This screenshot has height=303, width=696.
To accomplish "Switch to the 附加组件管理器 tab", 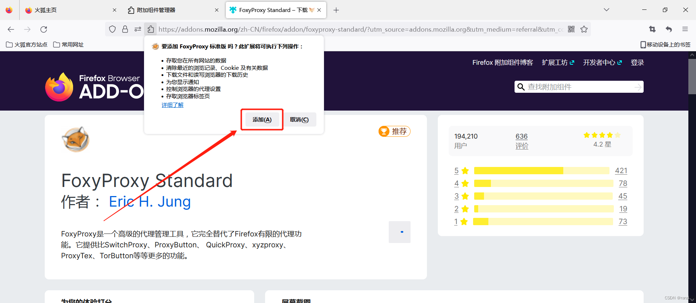I will 173,10.
